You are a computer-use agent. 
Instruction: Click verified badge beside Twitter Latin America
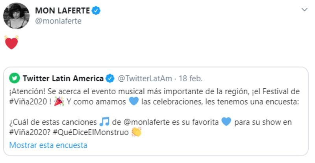coord(110,77)
